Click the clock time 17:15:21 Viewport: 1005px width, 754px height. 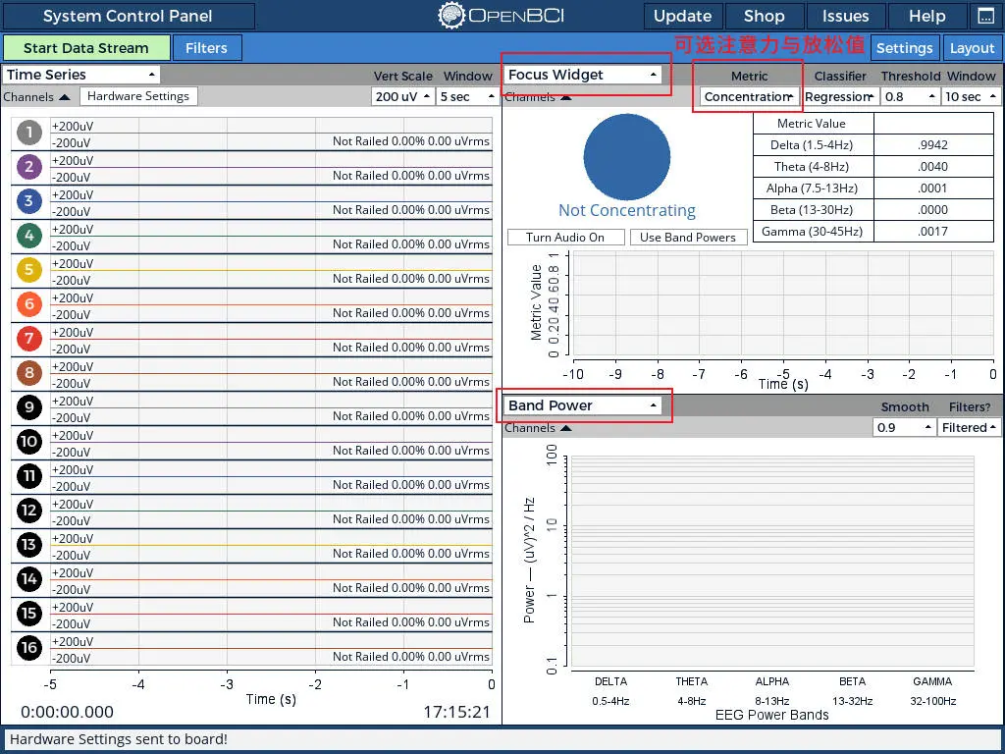click(456, 712)
